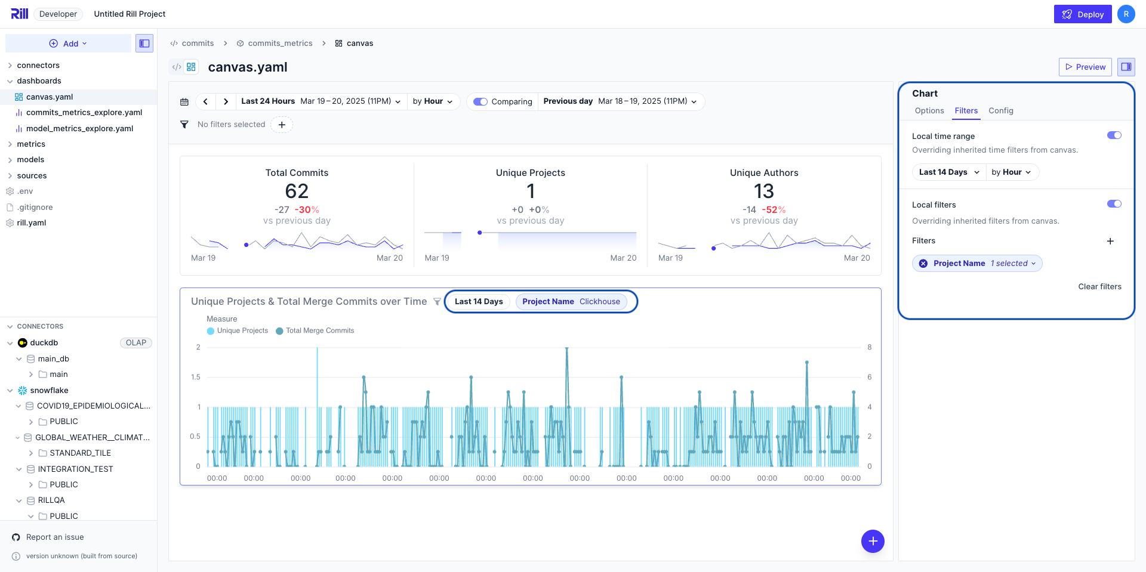Click the next time period arrow
The height and width of the screenshot is (572, 1146).
pos(226,101)
